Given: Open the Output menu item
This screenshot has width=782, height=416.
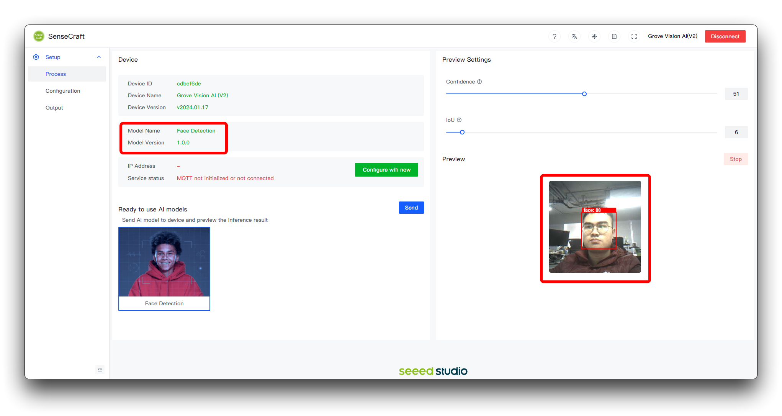Looking at the screenshot, I should click(x=67, y=108).
